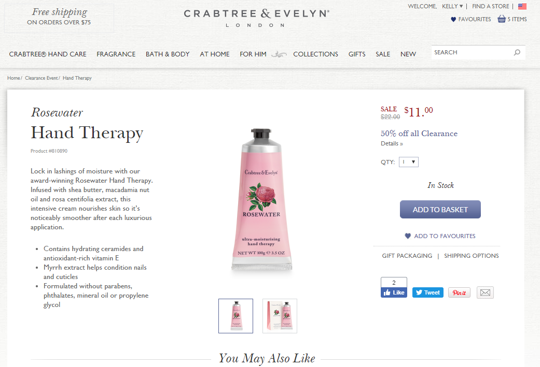Open the Bath & Body menu
The width and height of the screenshot is (540, 367).
pyautogui.click(x=168, y=54)
